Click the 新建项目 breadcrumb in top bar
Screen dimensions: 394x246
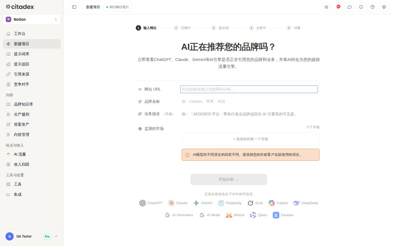pyautogui.click(x=93, y=7)
